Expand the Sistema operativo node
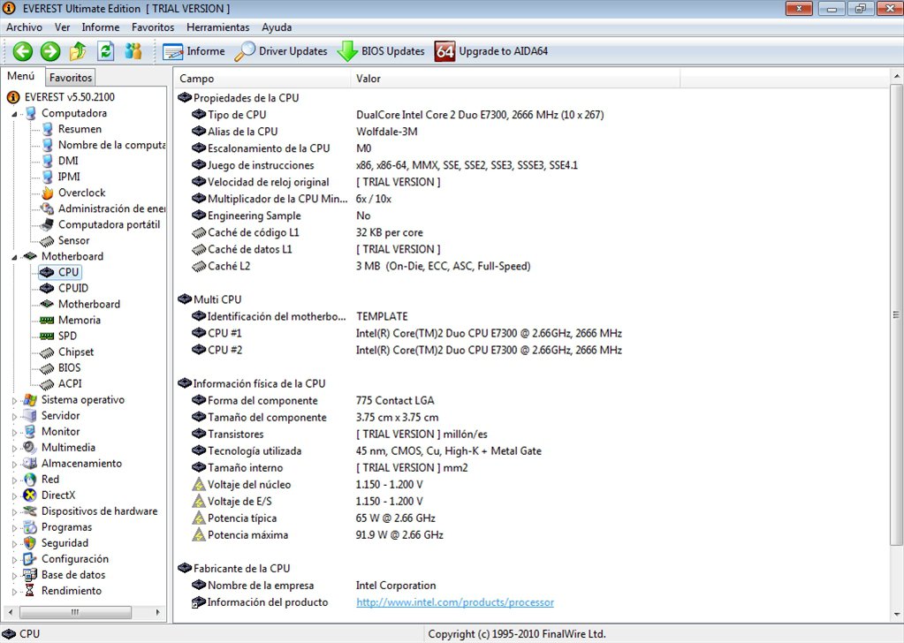This screenshot has width=904, height=643. 14,400
